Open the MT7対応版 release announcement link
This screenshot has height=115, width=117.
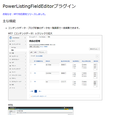click(24, 14)
